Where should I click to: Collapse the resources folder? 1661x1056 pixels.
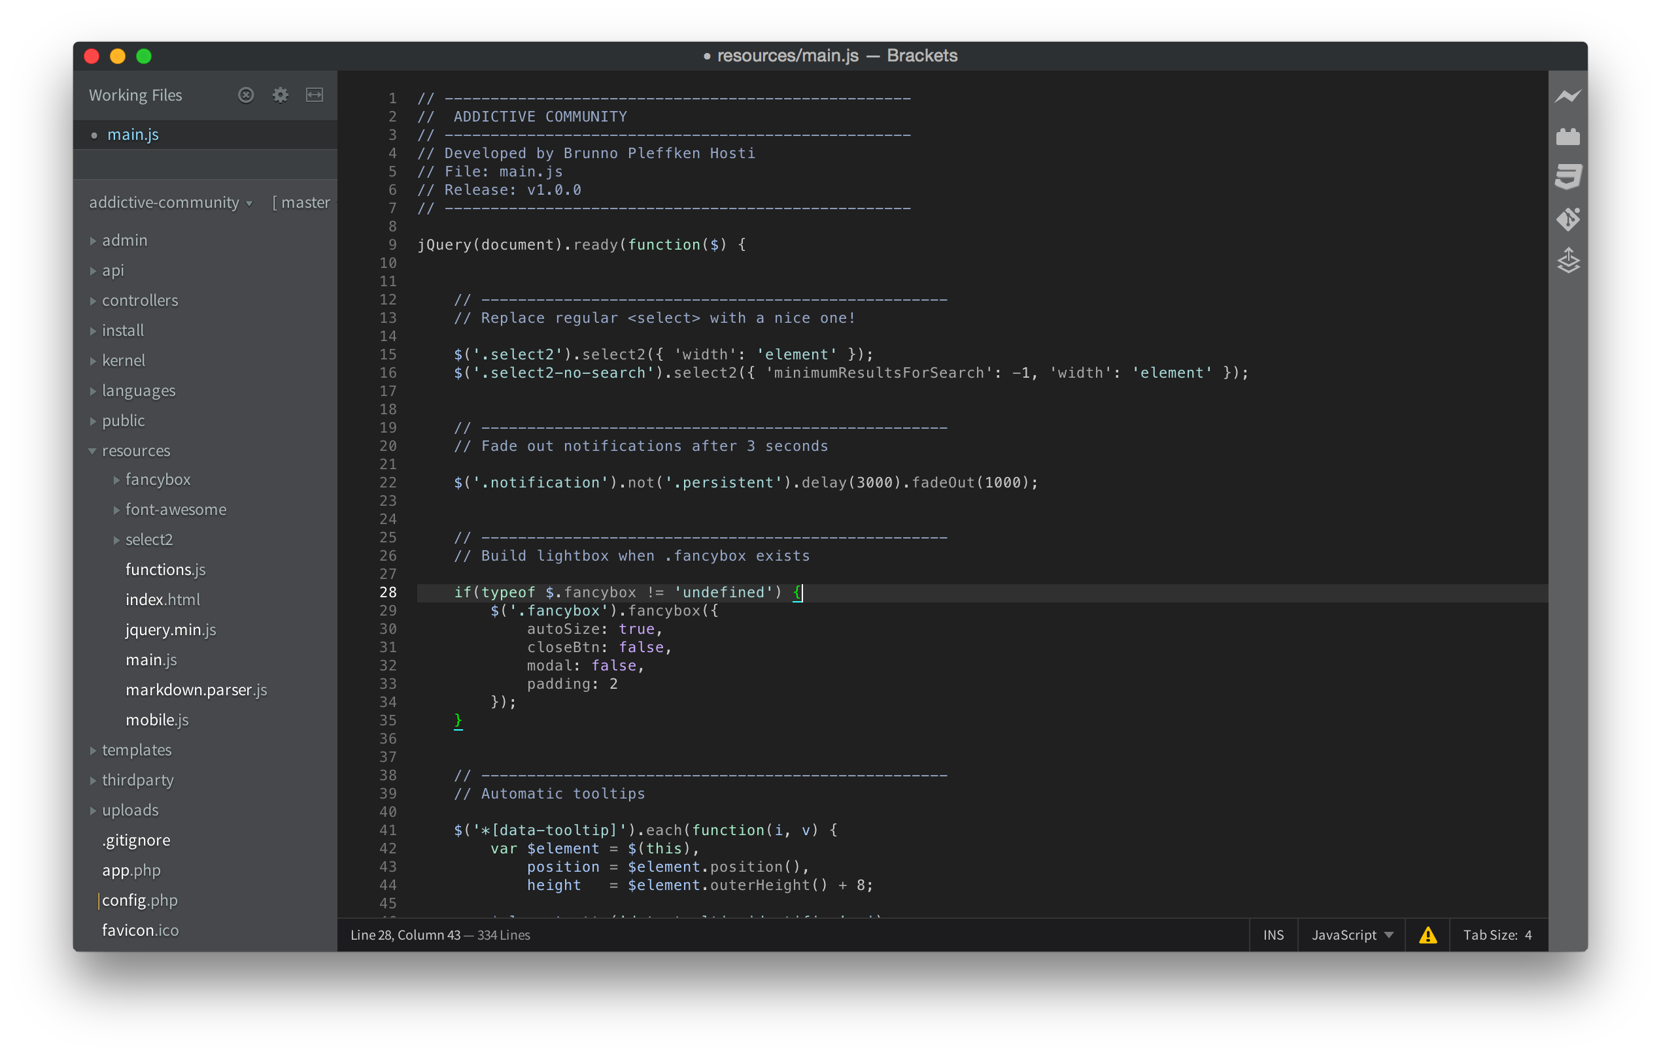pos(92,451)
